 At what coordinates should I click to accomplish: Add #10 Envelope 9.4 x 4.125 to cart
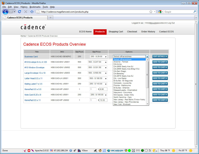point(160,62)
